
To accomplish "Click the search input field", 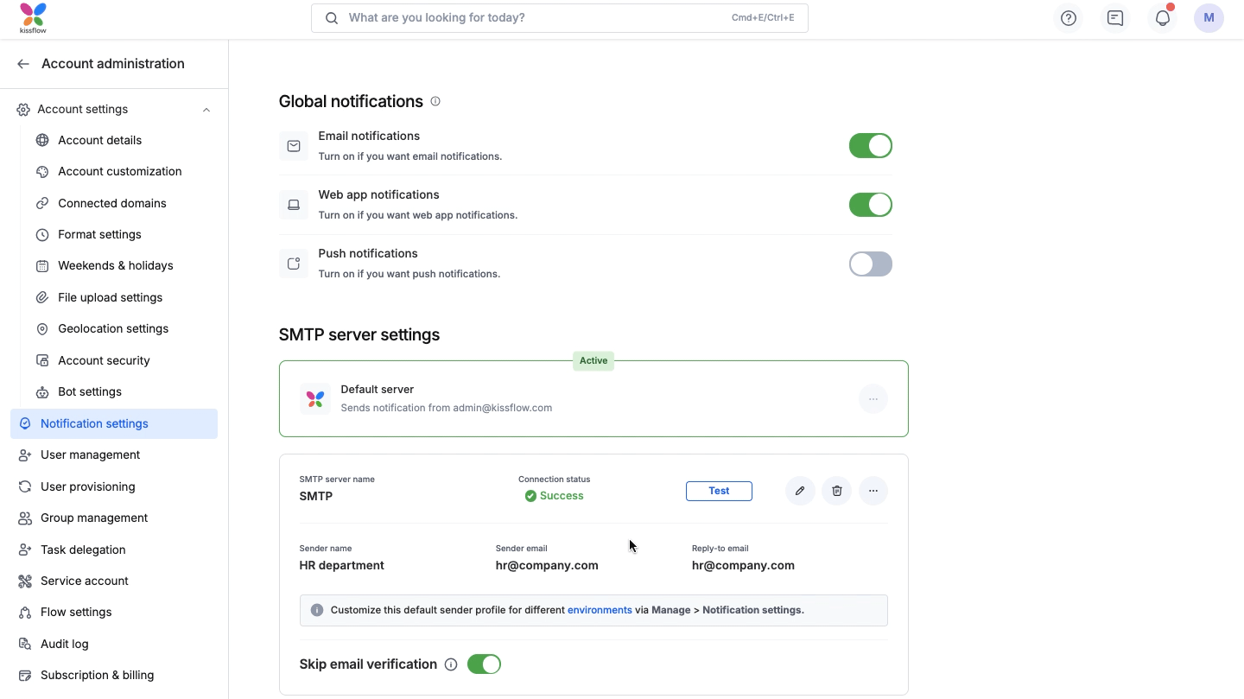I will (x=536, y=18).
